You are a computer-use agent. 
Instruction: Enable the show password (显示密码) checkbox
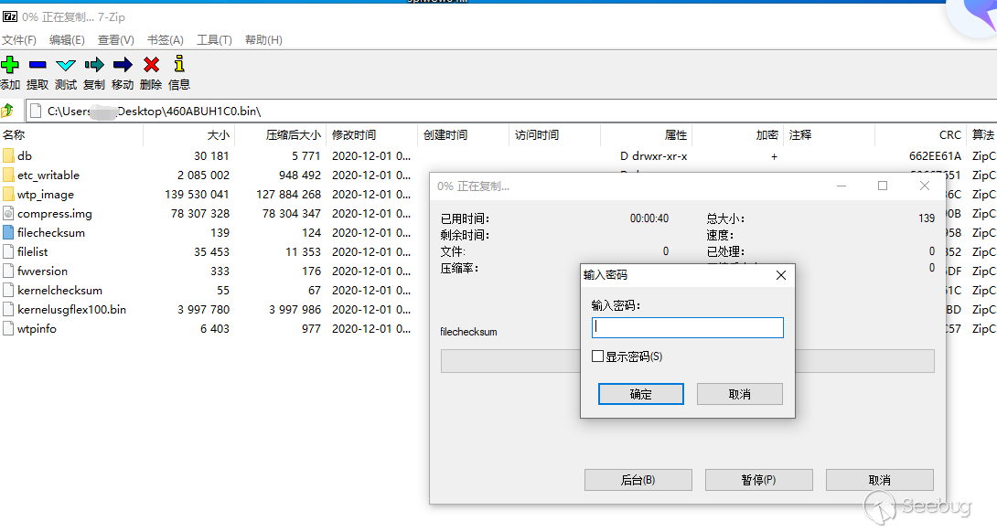[x=598, y=356]
